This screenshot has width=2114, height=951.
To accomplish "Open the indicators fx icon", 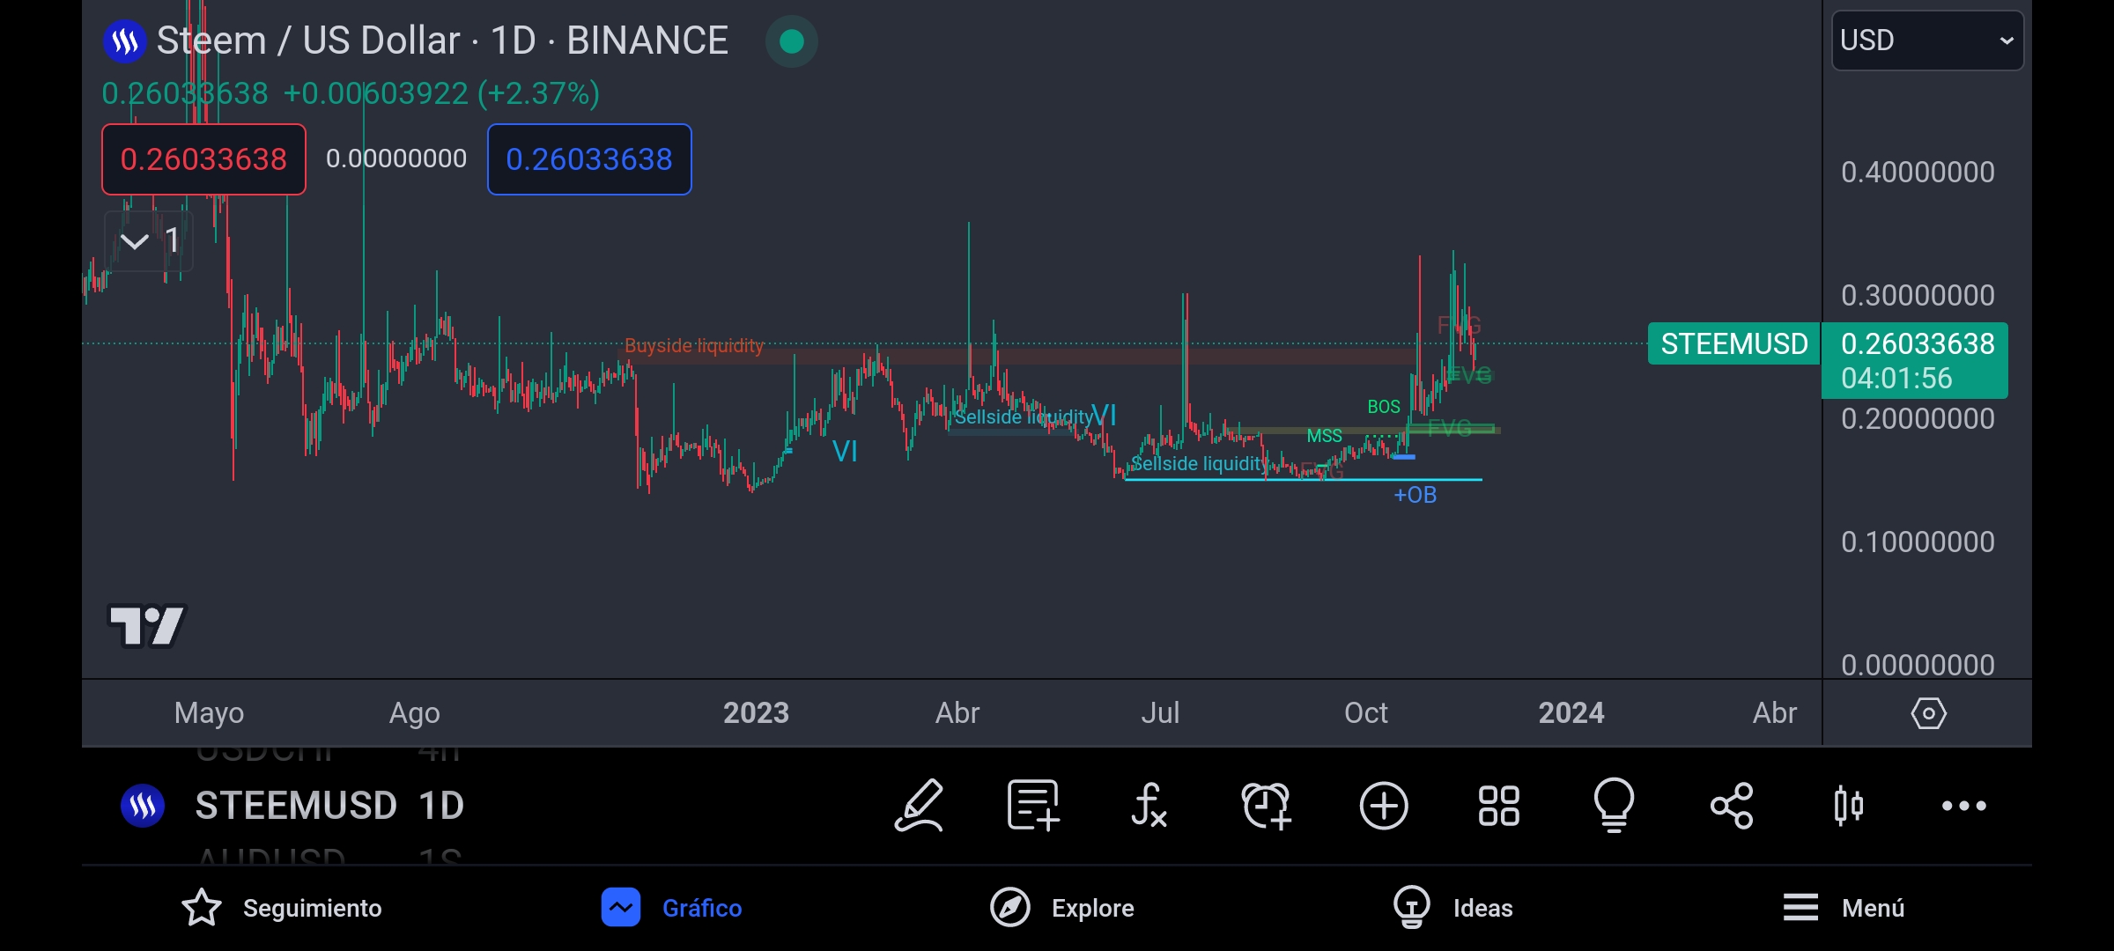I will click(1149, 805).
